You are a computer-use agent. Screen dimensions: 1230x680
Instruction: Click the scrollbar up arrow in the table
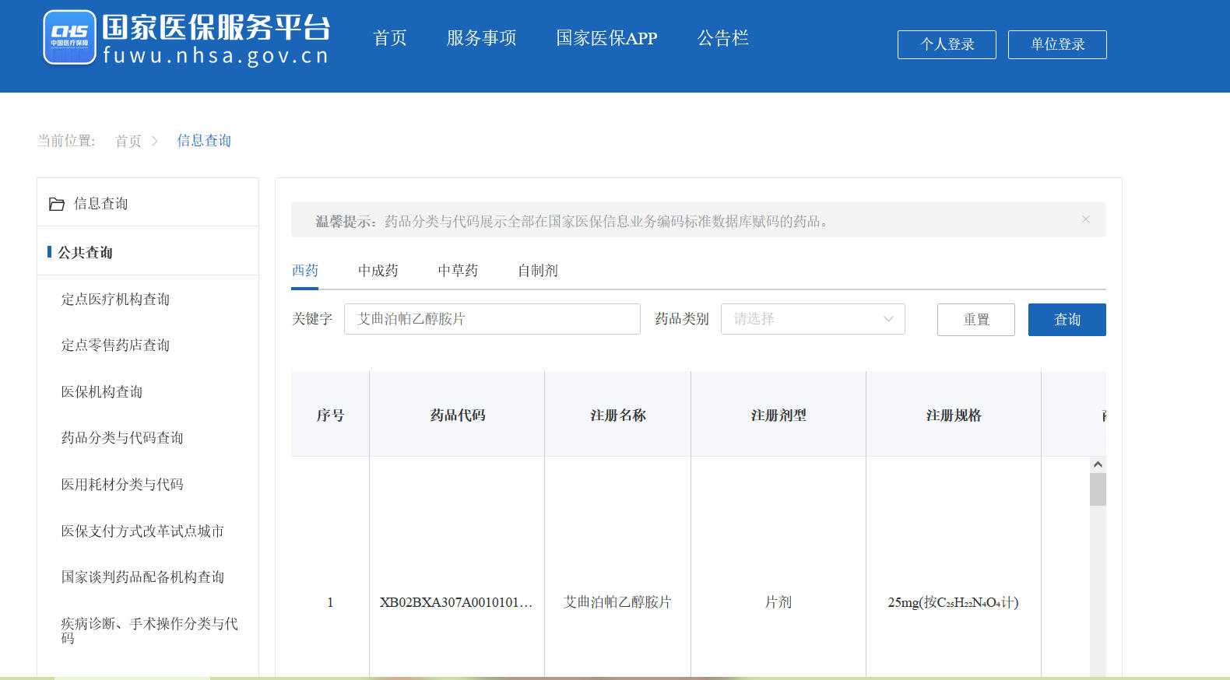point(1098,464)
